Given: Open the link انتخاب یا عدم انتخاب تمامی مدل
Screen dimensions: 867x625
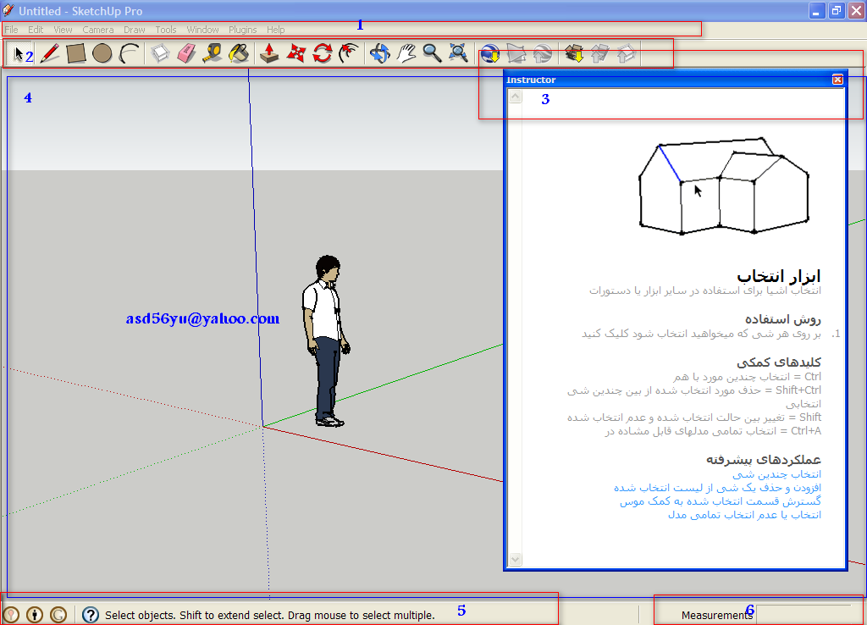Looking at the screenshot, I should tap(745, 514).
